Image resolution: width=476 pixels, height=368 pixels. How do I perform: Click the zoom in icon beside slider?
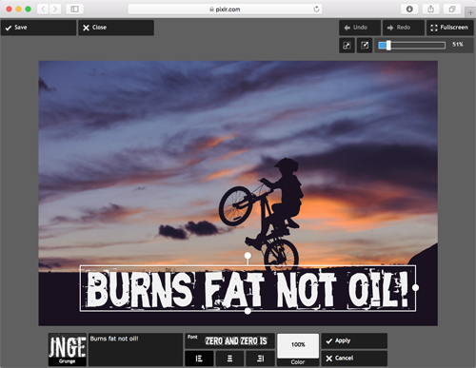(x=365, y=46)
